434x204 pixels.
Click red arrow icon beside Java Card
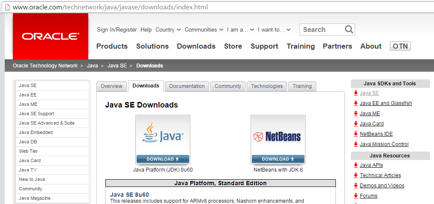(x=356, y=124)
